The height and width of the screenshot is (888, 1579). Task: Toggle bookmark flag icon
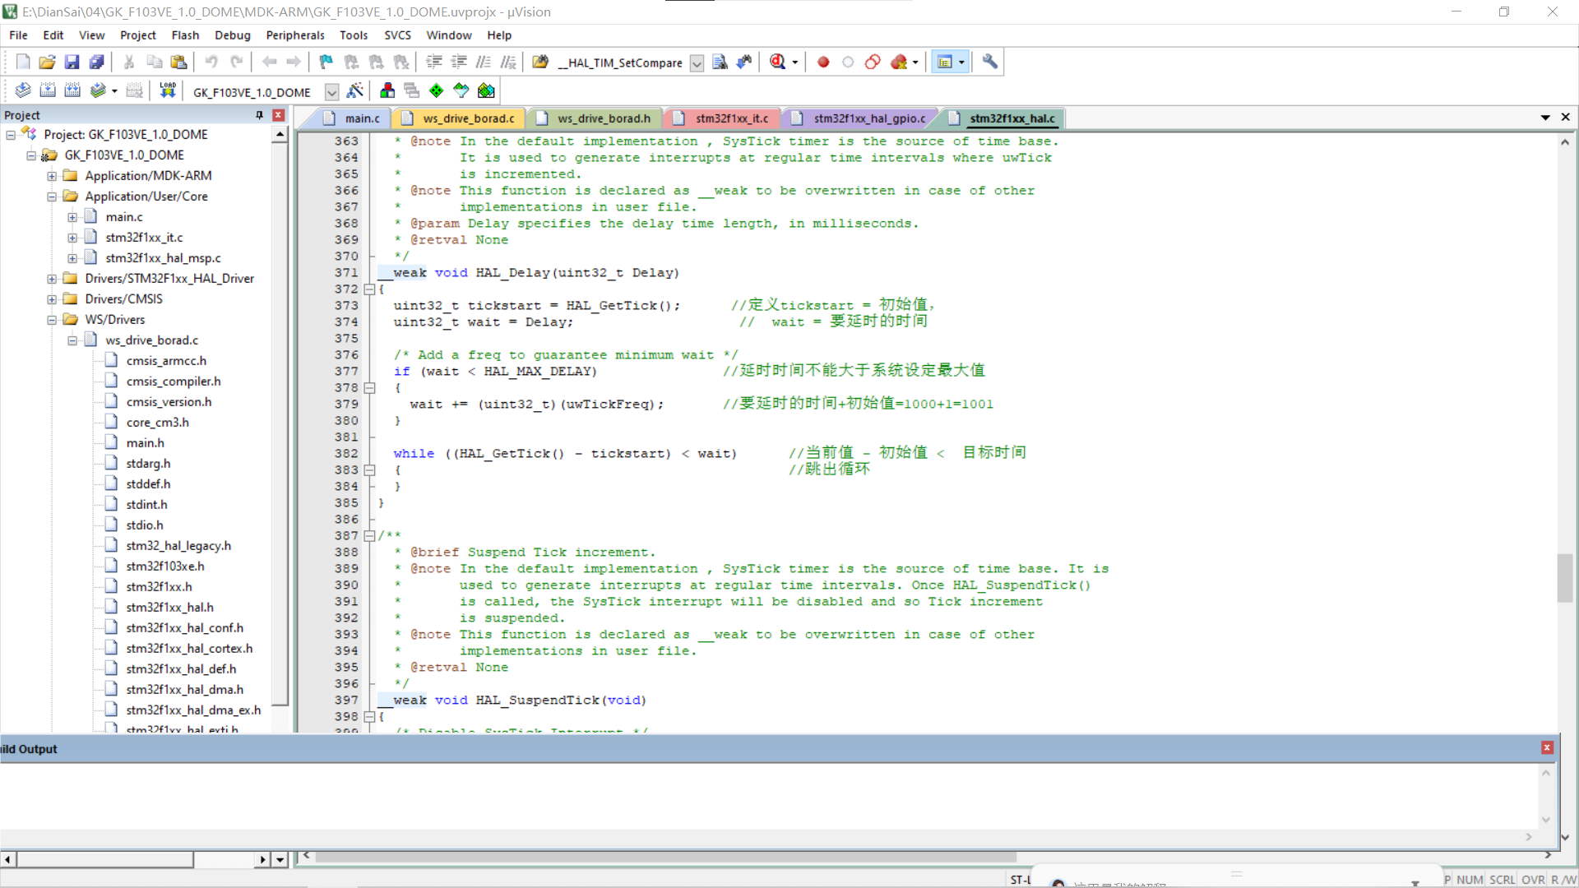click(326, 62)
